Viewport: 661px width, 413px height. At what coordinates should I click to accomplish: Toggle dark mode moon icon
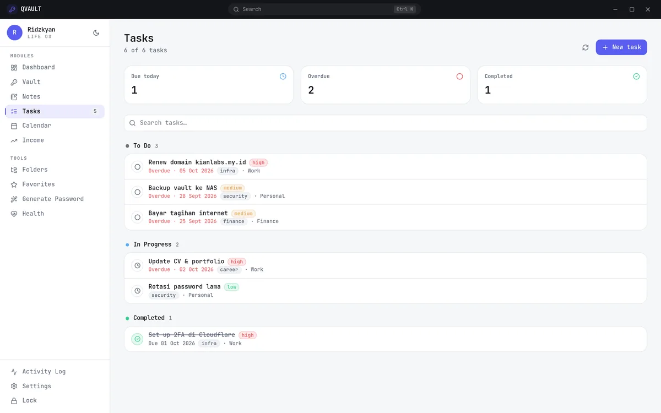pyautogui.click(x=96, y=32)
